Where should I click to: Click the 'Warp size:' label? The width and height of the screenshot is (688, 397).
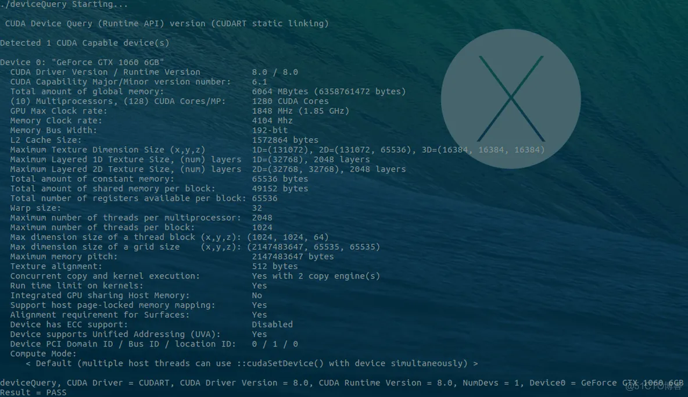(x=35, y=208)
